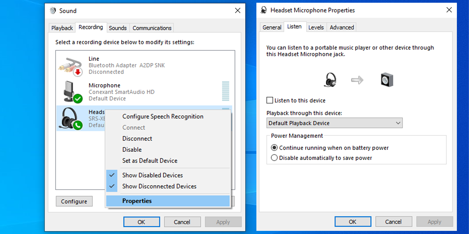Enable Listen to this device

click(269, 100)
